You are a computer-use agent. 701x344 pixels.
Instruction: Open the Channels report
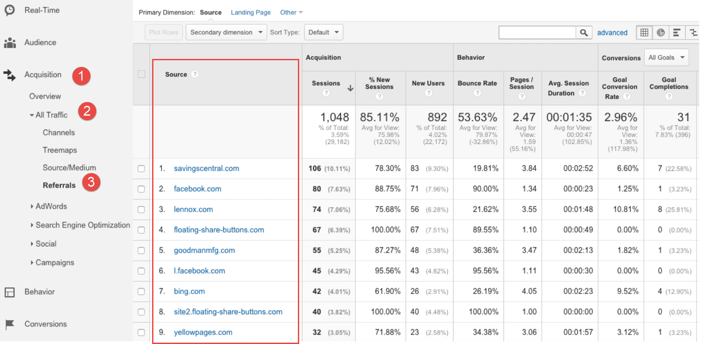click(x=59, y=133)
